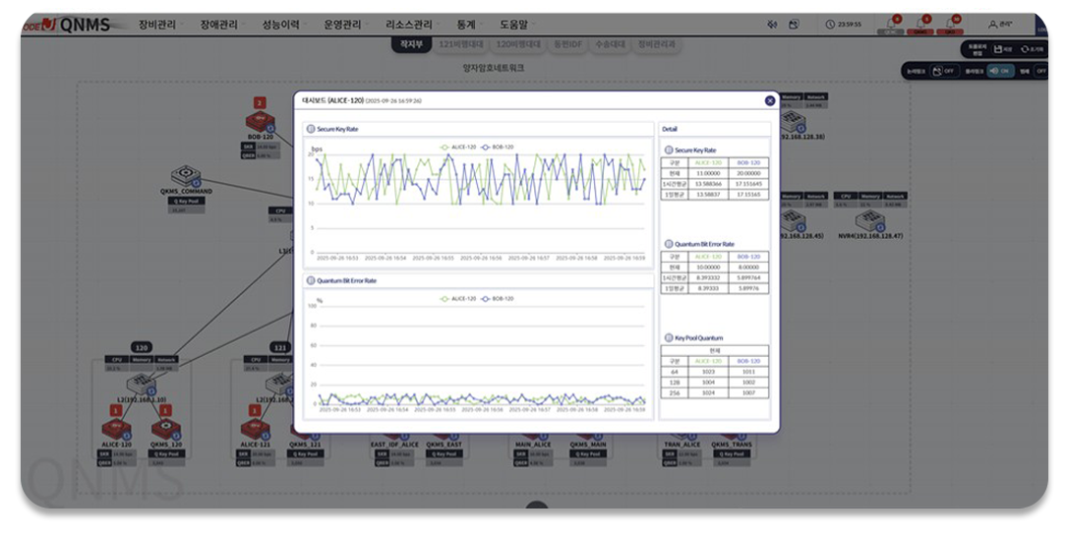Open the 장비관리 menu
Image resolution: width=1068 pixels, height=539 pixels.
point(157,25)
